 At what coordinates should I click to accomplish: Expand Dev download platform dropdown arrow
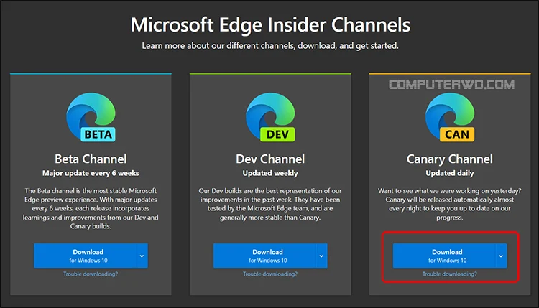click(321, 256)
